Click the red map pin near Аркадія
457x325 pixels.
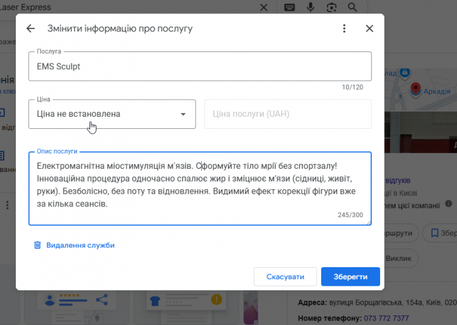click(416, 89)
